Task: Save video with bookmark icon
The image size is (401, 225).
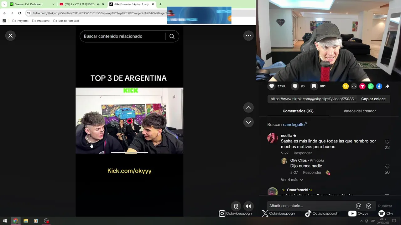Action: (314, 86)
